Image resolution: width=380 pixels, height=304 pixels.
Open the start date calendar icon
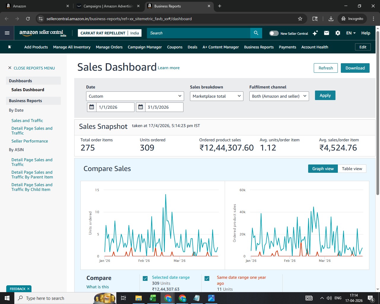(x=91, y=107)
